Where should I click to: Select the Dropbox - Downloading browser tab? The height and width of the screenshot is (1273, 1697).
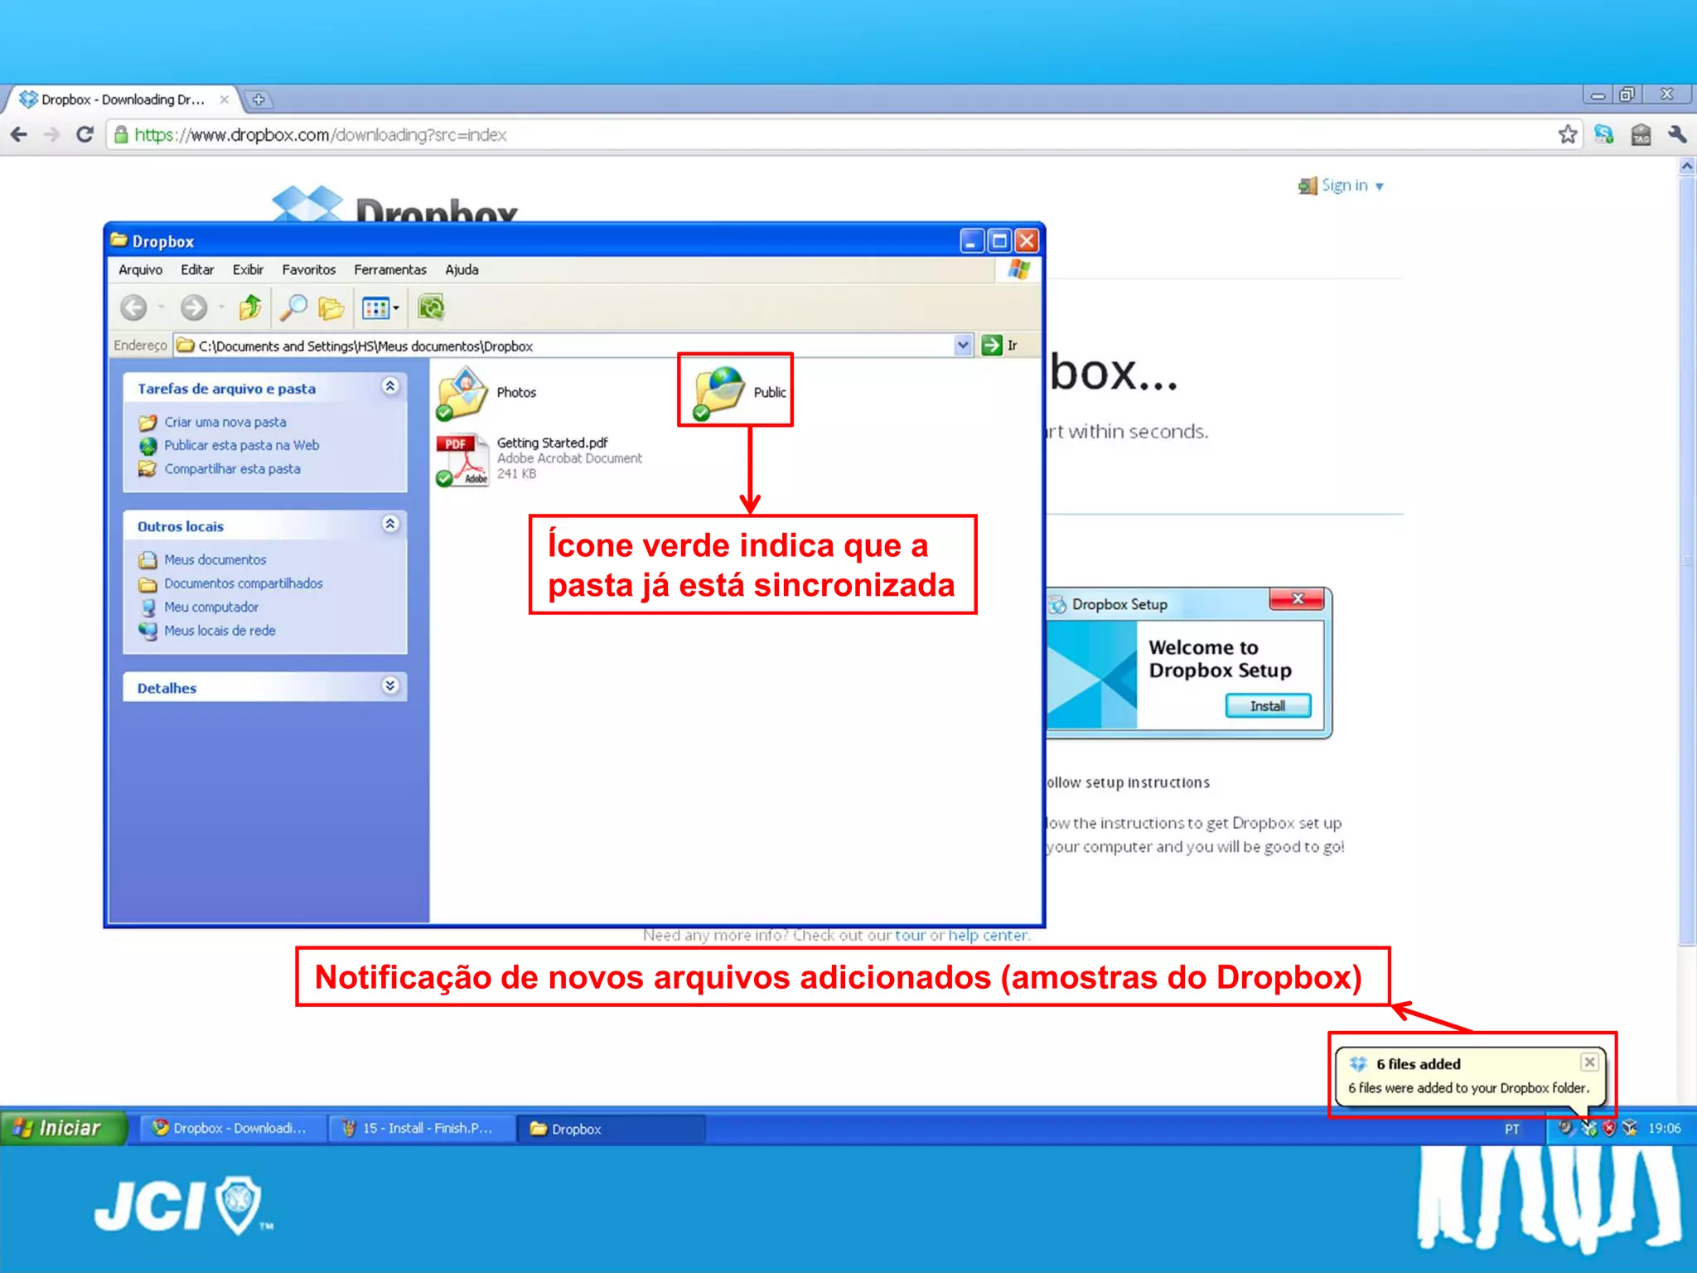[x=124, y=99]
